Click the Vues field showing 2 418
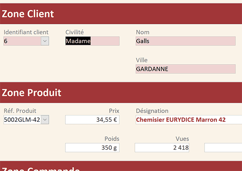This screenshot has height=171, width=242. (162, 148)
